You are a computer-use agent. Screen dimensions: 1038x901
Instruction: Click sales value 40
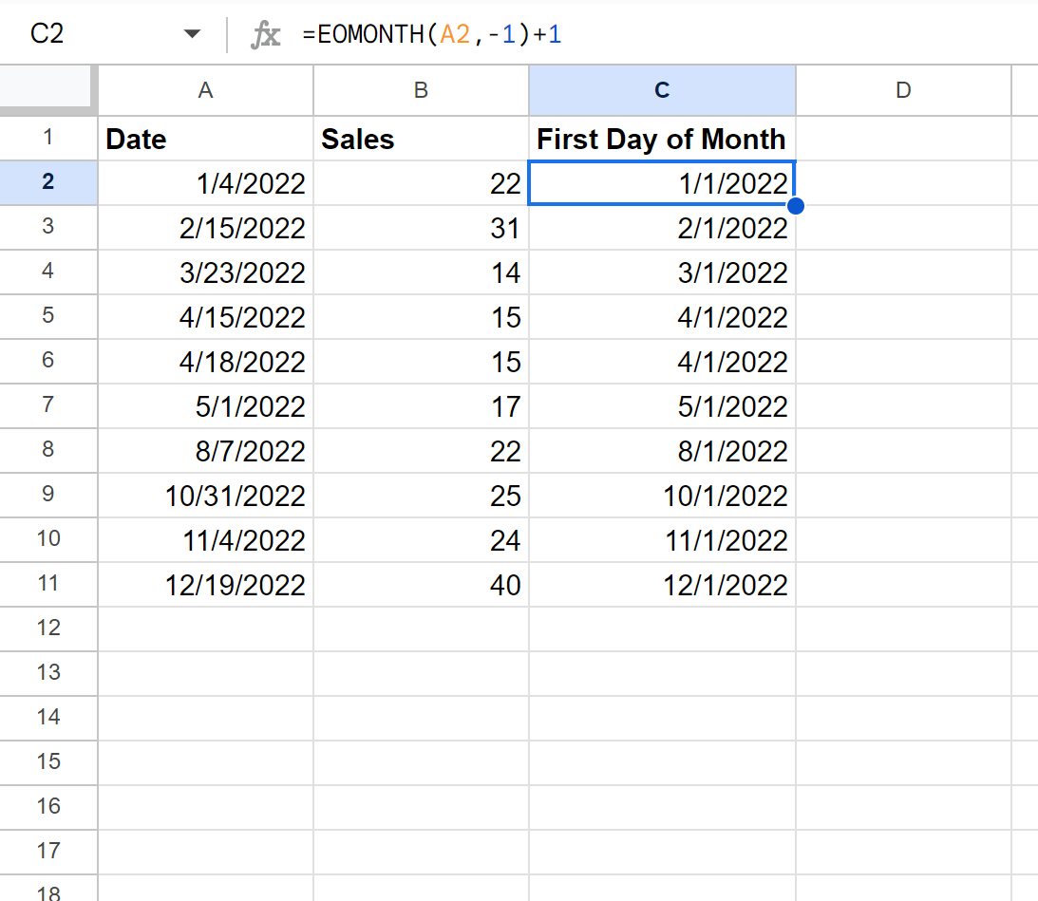(x=421, y=585)
